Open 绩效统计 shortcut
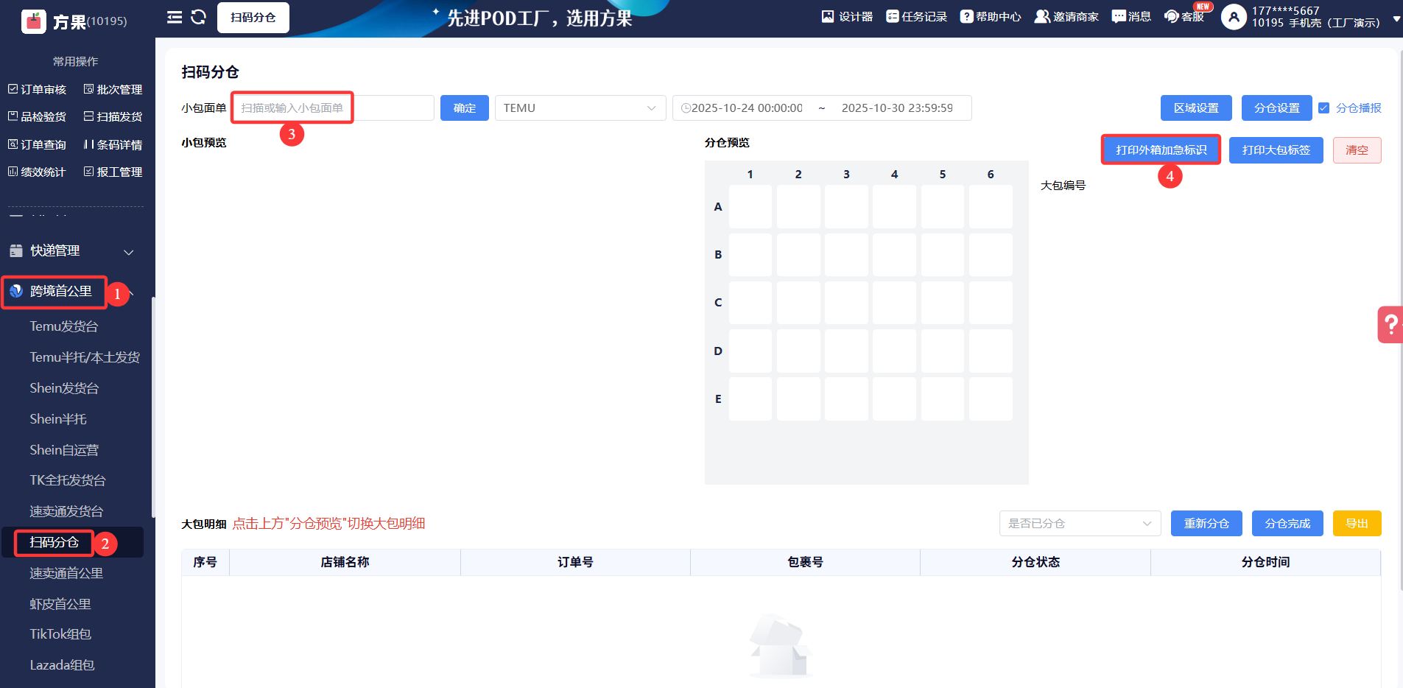The image size is (1403, 688). tap(37, 172)
